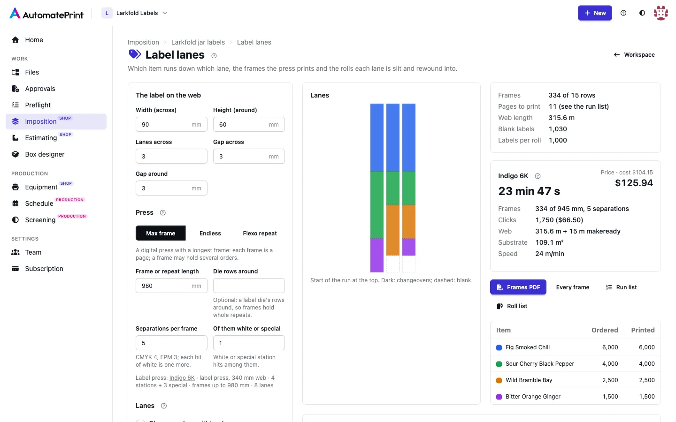
Task: Click the blue Fig Smoked Chili swatch
Action: pos(499,347)
